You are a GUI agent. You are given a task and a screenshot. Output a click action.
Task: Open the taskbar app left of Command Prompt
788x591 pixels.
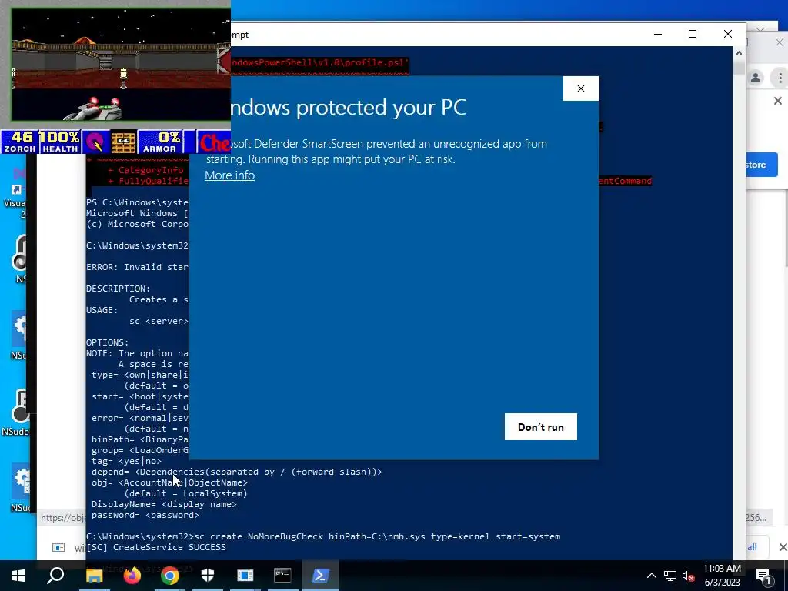coord(245,576)
